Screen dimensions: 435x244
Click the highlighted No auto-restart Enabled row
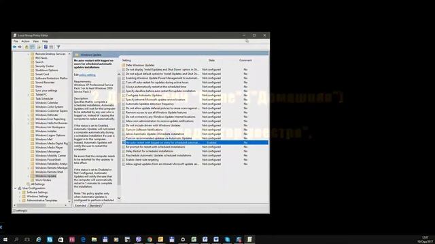pyautogui.click(x=195, y=142)
